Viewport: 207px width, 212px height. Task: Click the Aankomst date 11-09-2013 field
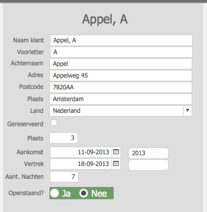[x=81, y=152]
